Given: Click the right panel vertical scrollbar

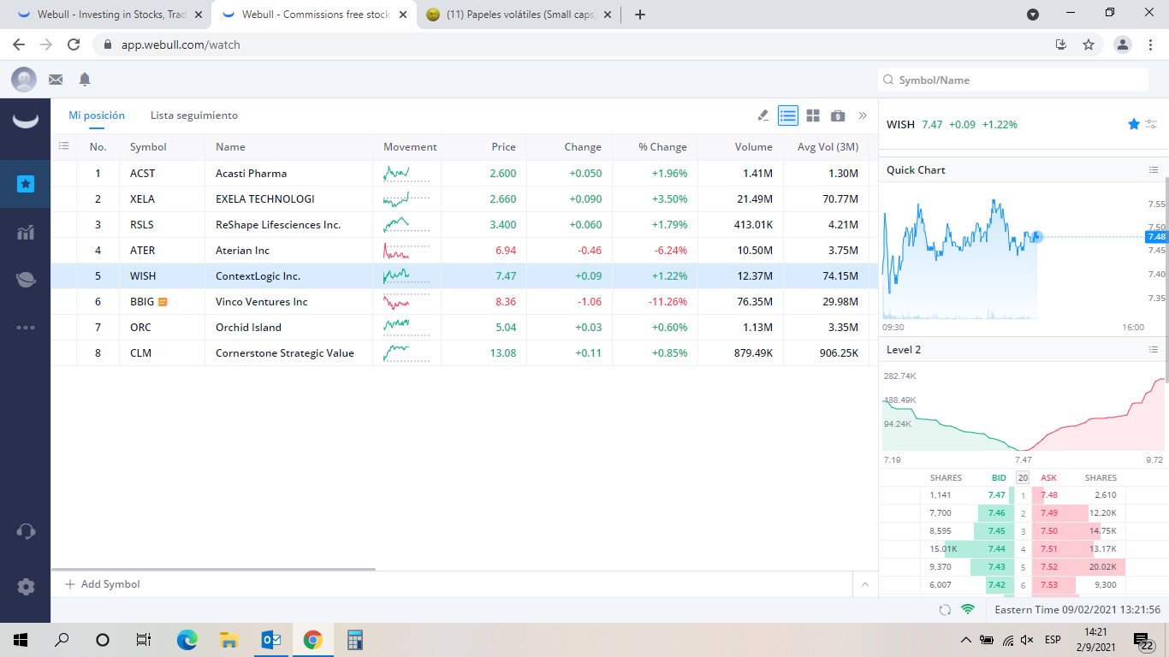Looking at the screenshot, I should 1166,278.
